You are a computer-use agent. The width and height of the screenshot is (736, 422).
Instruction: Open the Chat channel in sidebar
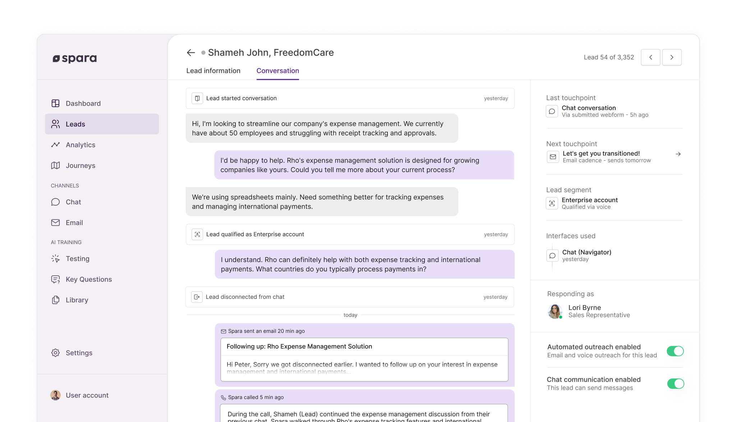[73, 202]
